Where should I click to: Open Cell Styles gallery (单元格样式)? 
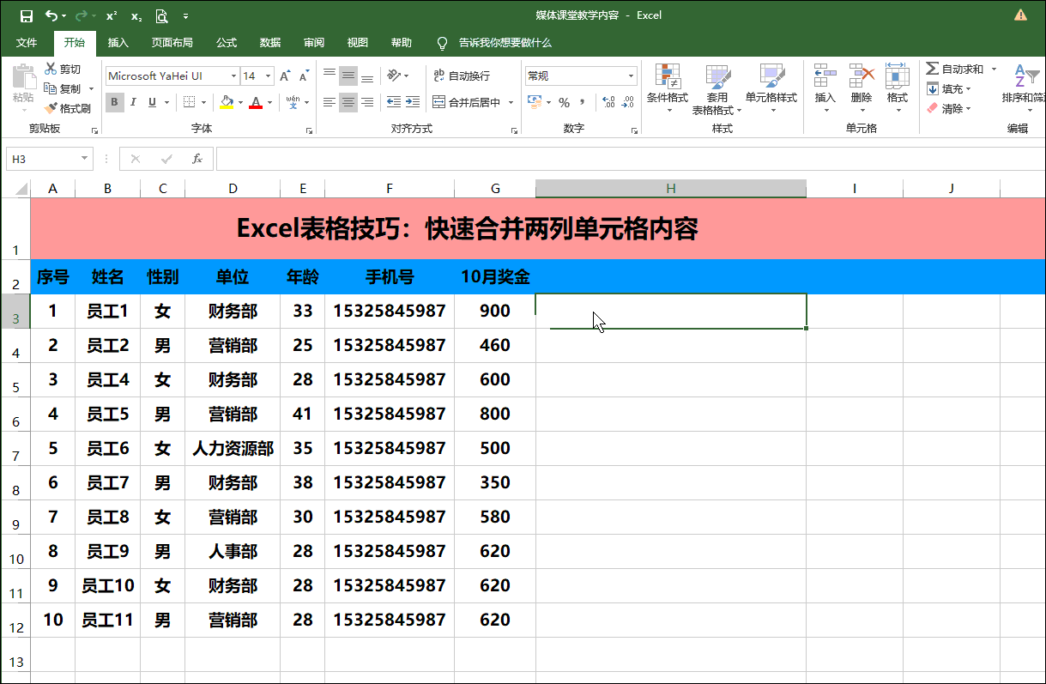[x=771, y=89]
